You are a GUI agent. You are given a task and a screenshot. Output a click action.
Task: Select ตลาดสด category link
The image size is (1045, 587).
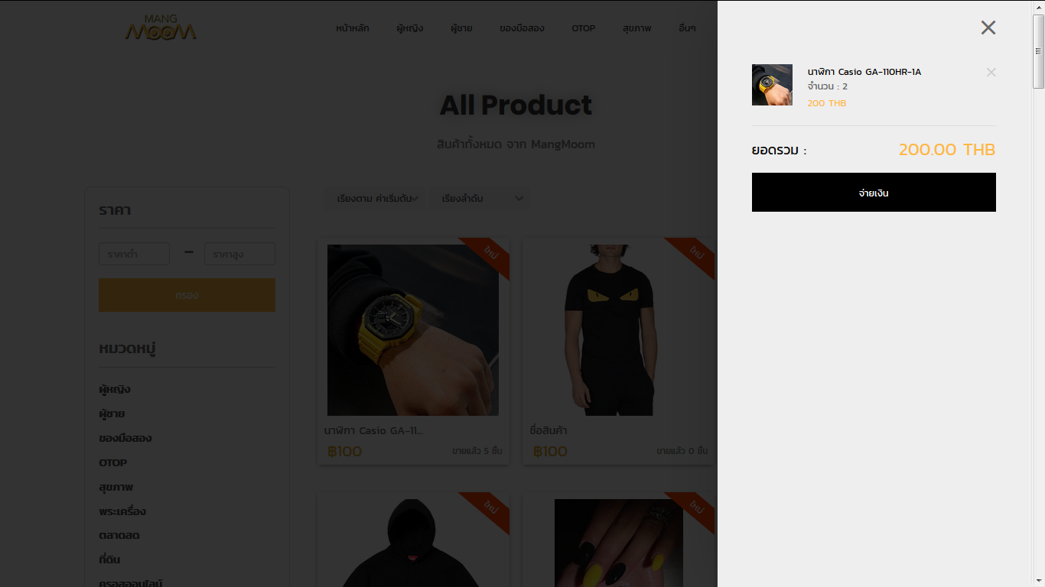pyautogui.click(x=119, y=536)
